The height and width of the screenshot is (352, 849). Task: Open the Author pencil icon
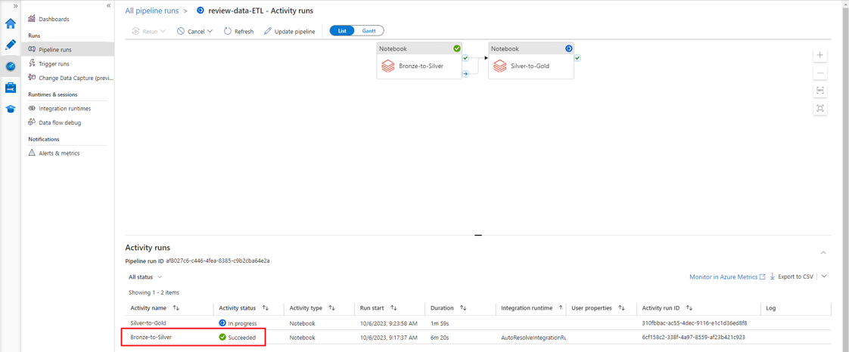11,45
